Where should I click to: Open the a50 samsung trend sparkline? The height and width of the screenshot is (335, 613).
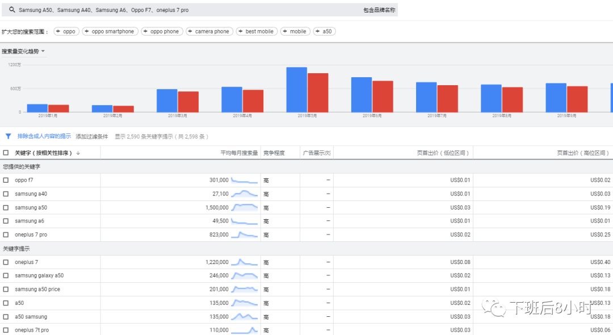pyautogui.click(x=244, y=317)
